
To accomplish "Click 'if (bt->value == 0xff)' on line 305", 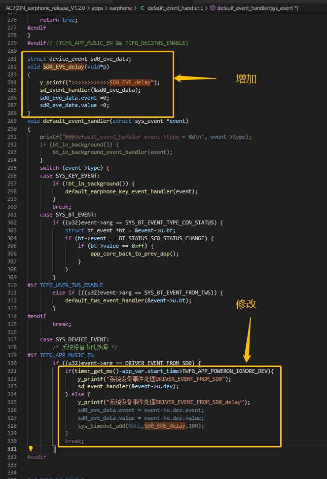I will (x=115, y=246).
